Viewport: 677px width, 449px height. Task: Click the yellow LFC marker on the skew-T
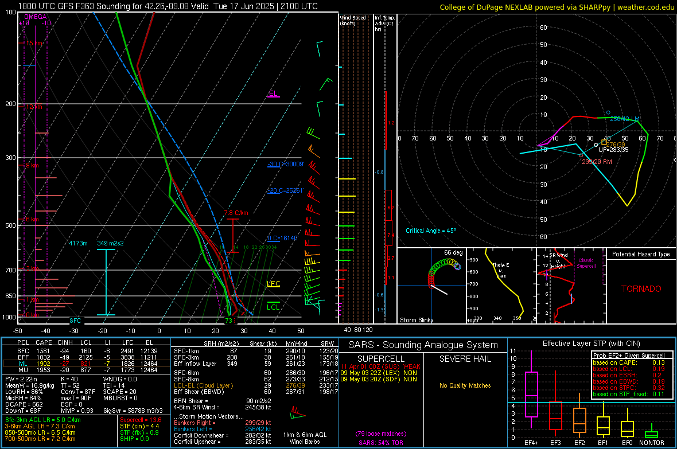tap(273, 284)
